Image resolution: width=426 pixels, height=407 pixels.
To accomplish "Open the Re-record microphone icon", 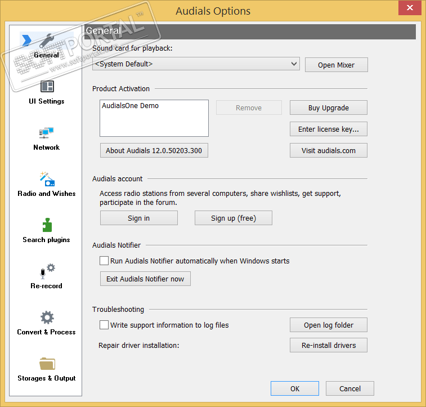I will click(x=47, y=271).
